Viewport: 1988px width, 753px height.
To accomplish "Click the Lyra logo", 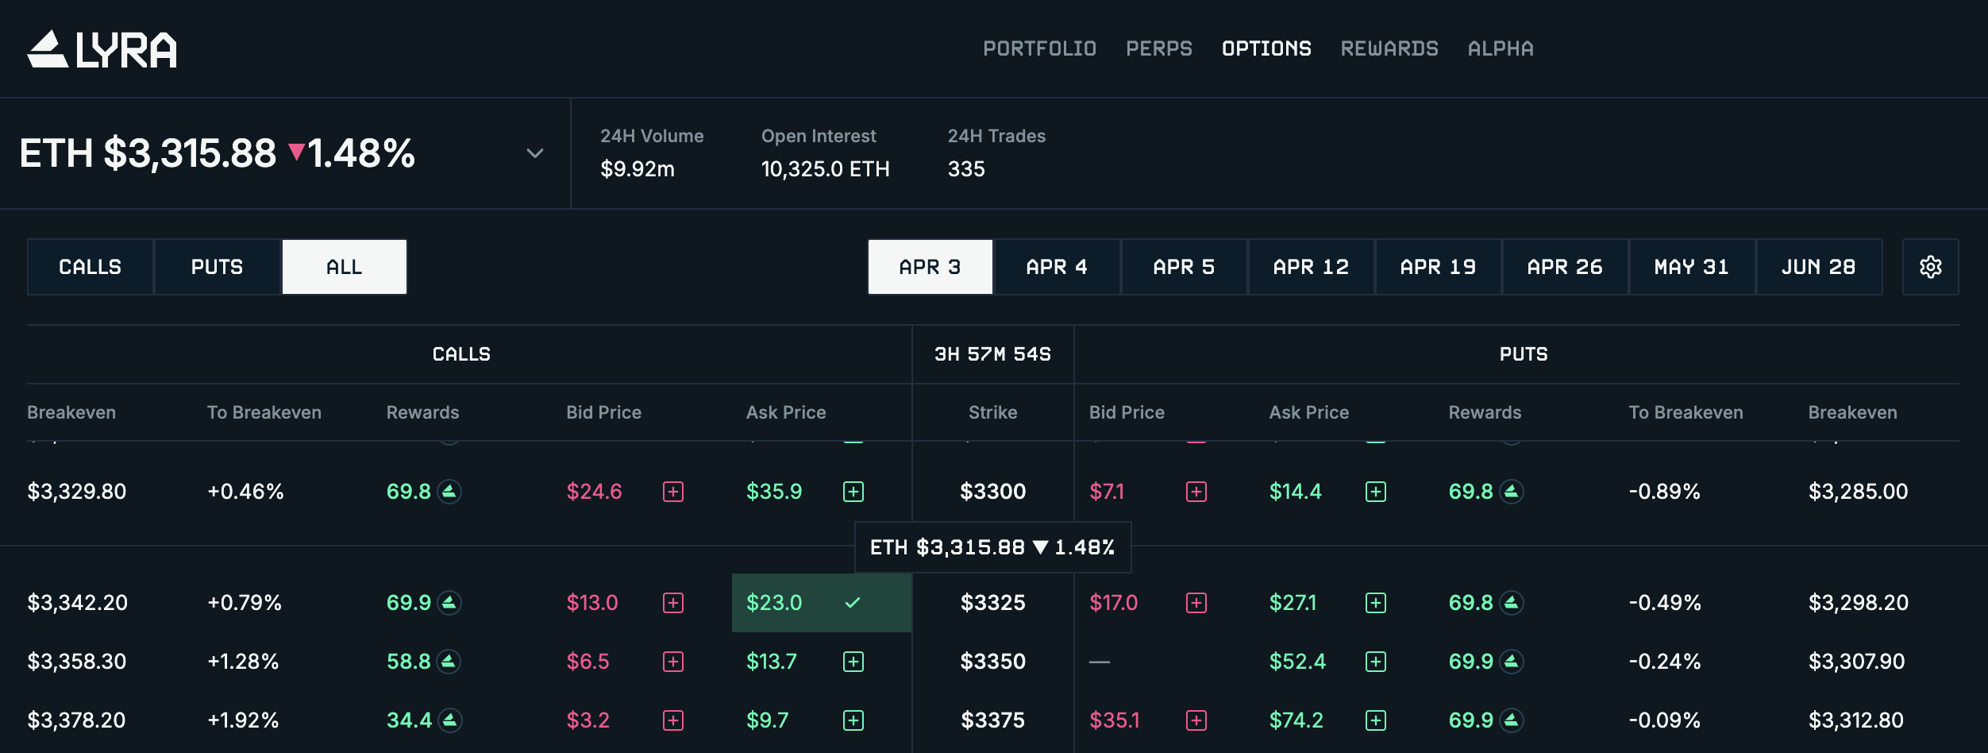I will tap(103, 49).
